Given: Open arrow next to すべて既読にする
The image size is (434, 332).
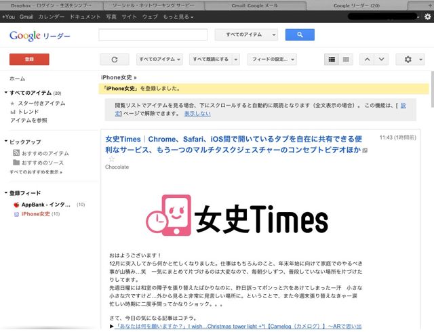Looking at the screenshot, I should click(236, 60).
